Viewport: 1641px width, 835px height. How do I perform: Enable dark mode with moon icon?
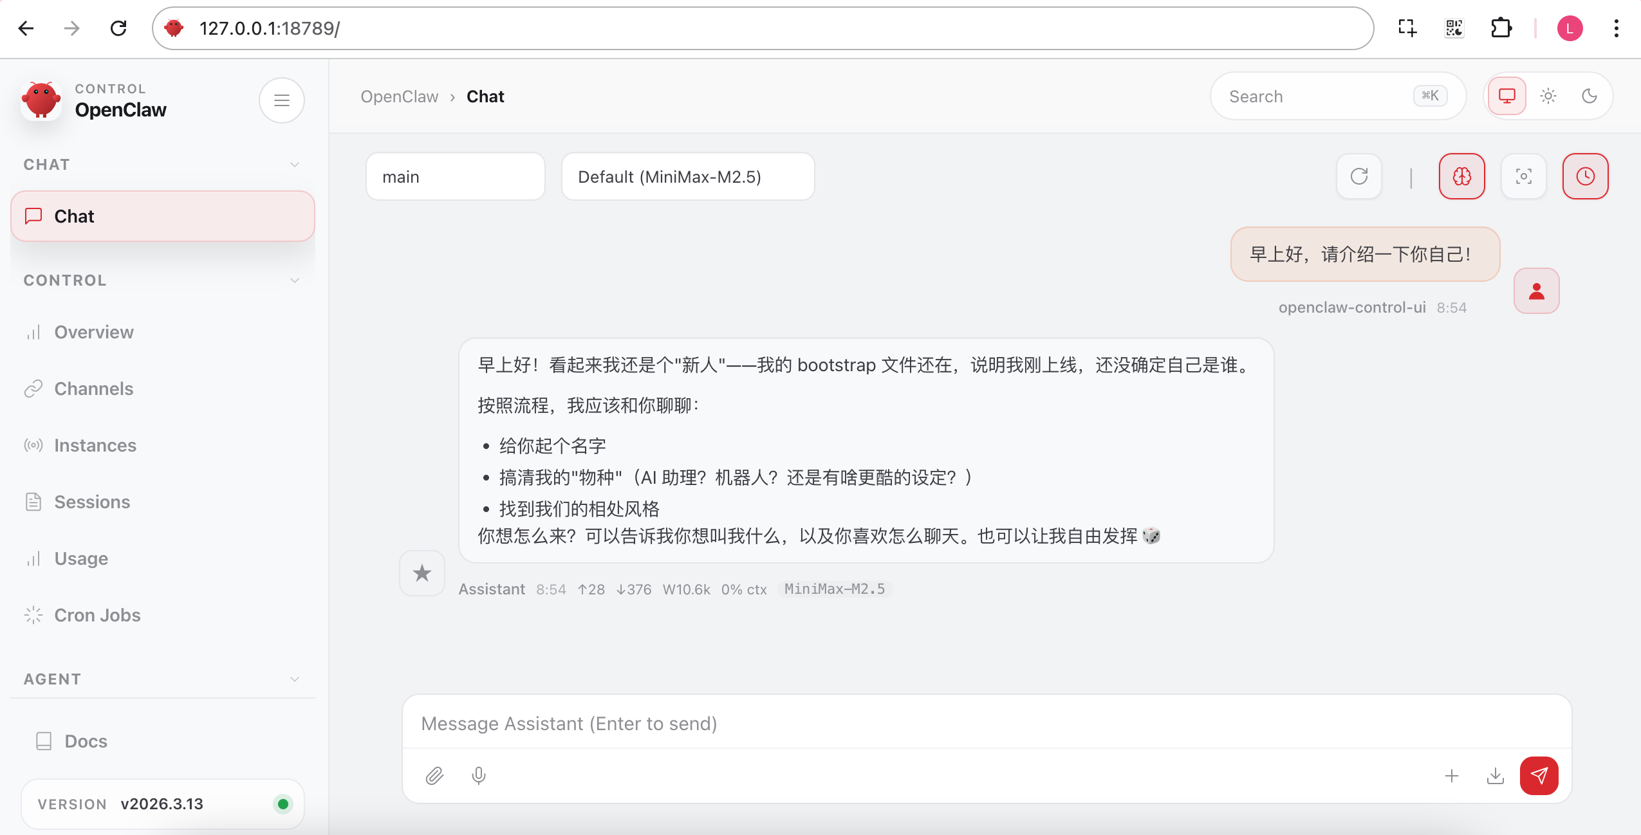click(x=1590, y=96)
